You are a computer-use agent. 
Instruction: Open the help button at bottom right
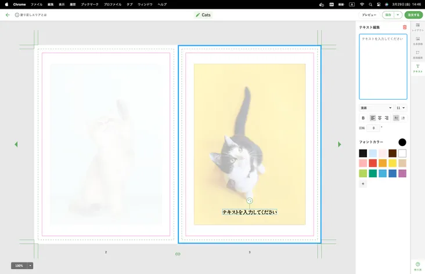tap(417, 265)
